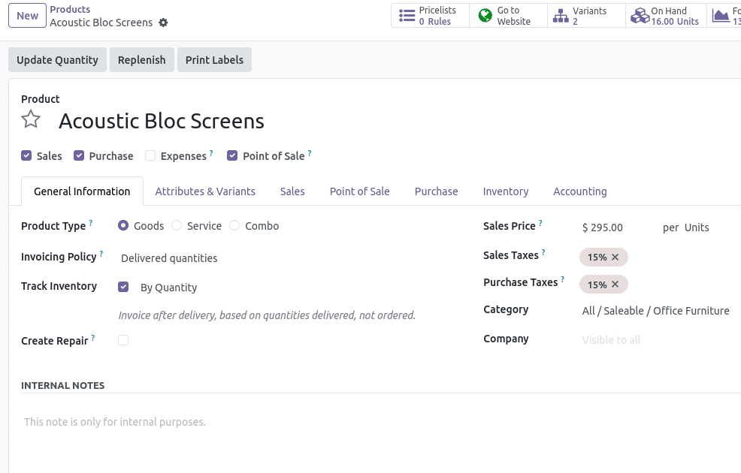Uncheck the Purchase checkbox
Screen dimensions: 741x473
pyautogui.click(x=79, y=155)
